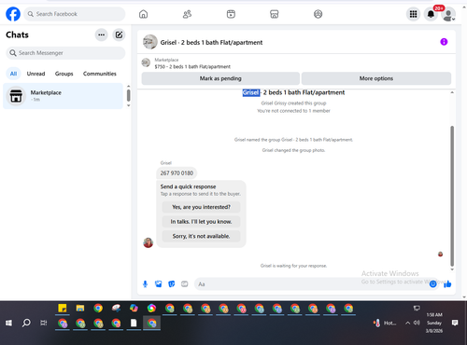Open the Action Center notifications icon

[x=455, y=324]
